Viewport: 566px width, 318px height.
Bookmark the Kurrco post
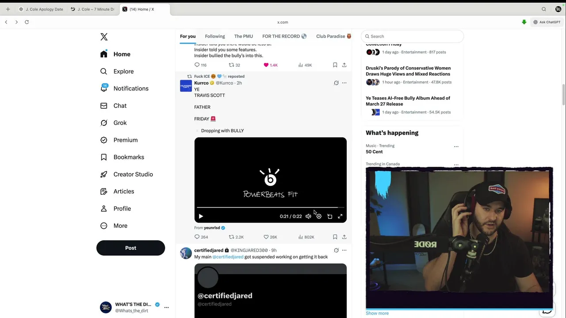335,237
